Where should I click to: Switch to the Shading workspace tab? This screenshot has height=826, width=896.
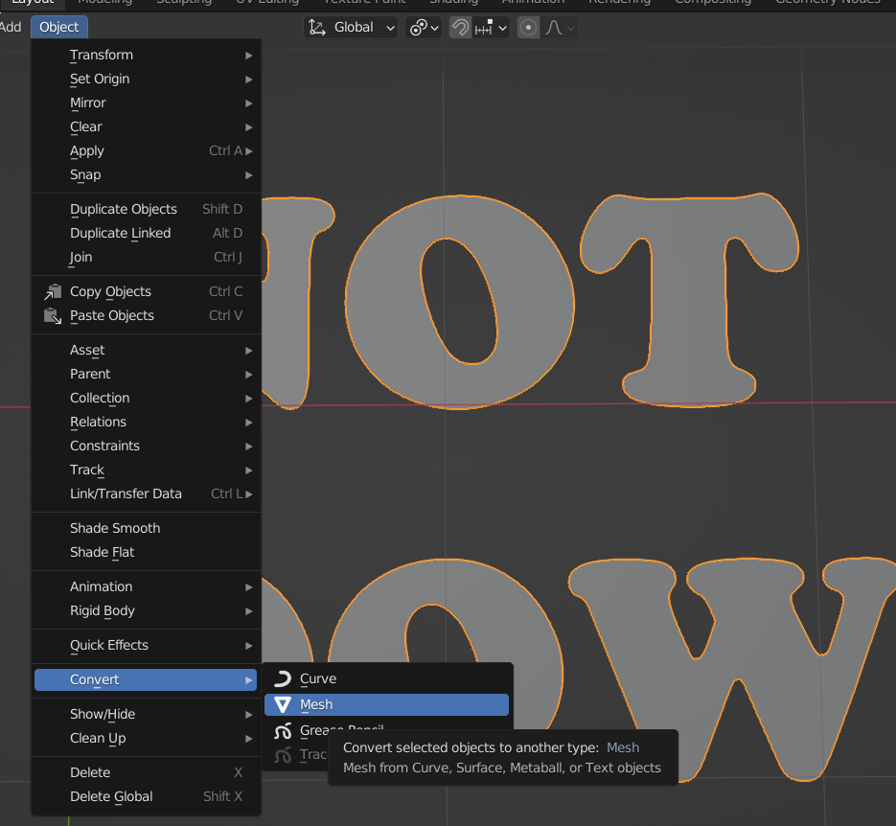453,2
